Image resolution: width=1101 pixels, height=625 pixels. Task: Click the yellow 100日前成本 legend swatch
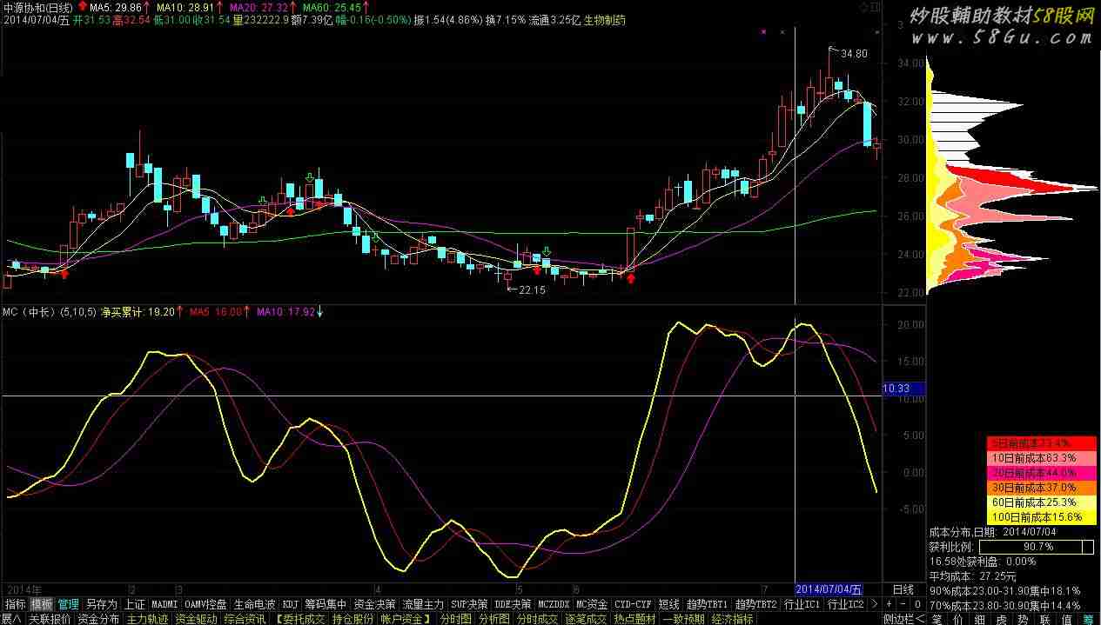tap(1042, 517)
